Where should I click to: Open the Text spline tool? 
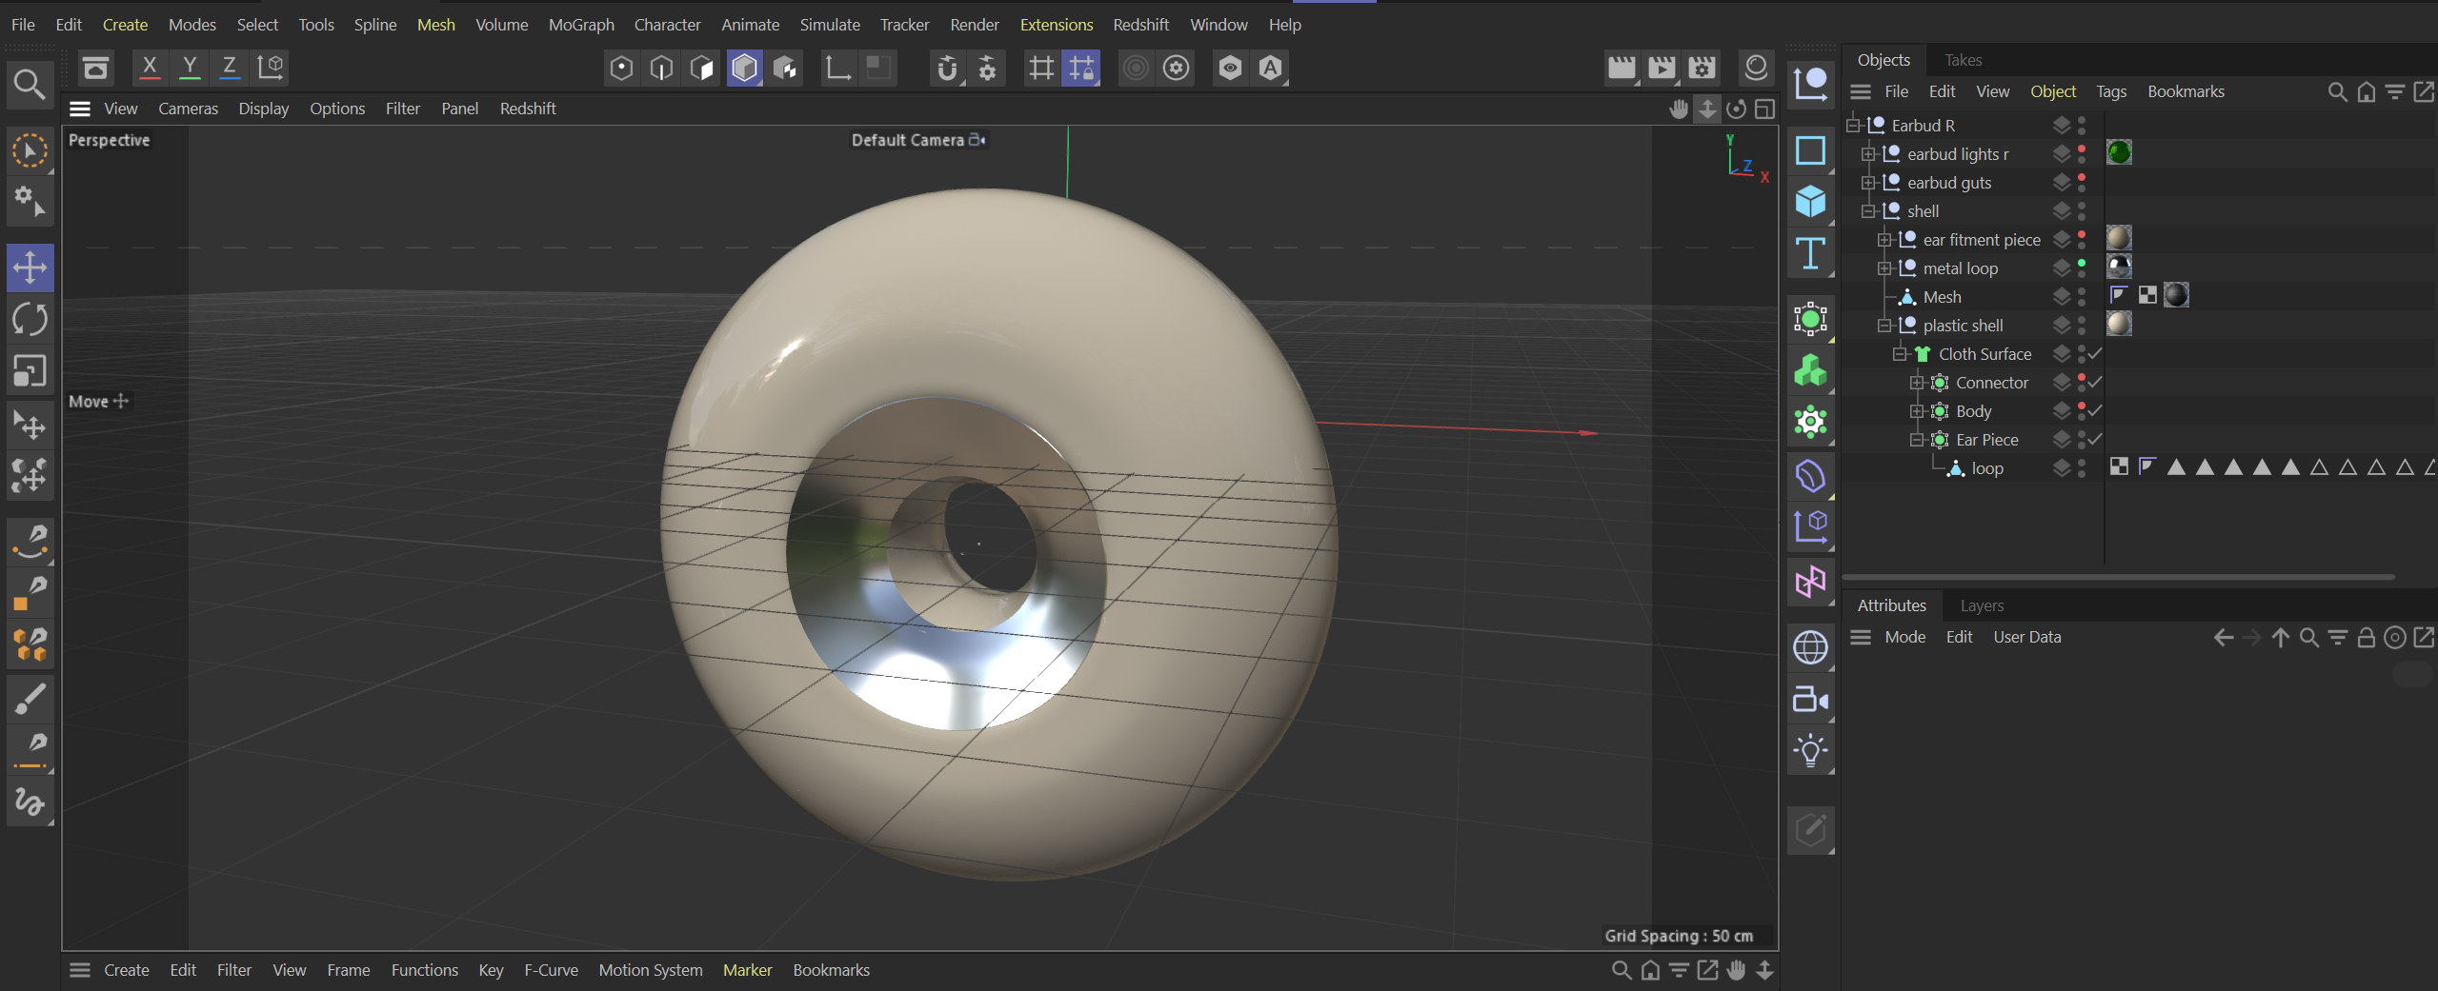pos(1809,253)
